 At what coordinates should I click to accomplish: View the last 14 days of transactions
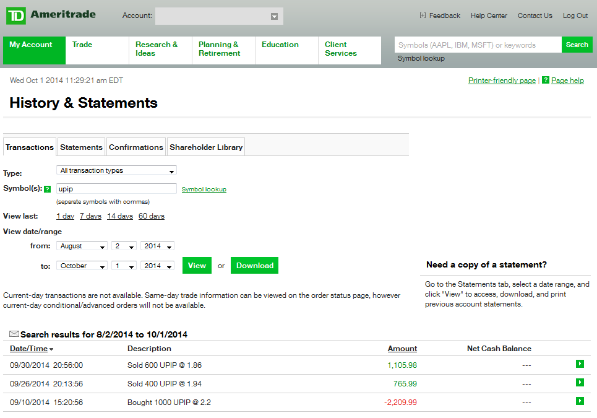(x=120, y=216)
